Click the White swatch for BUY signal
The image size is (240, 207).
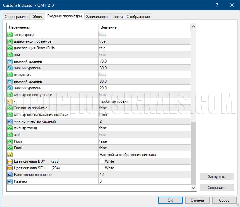[x=102, y=161]
